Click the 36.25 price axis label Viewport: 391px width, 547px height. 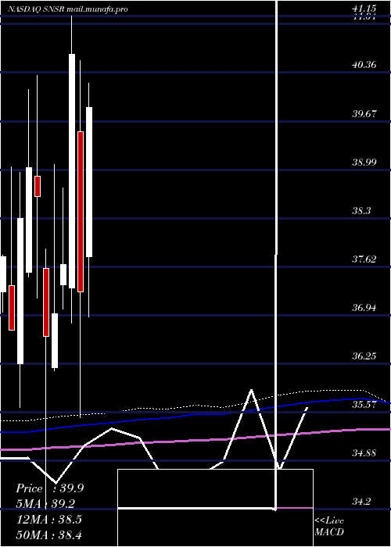point(364,356)
